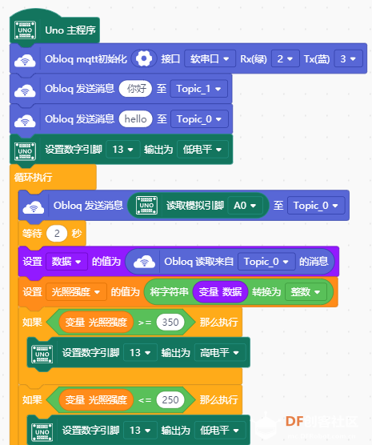
Task: Open the 软串口 interface dropdown
Action: coord(210,58)
